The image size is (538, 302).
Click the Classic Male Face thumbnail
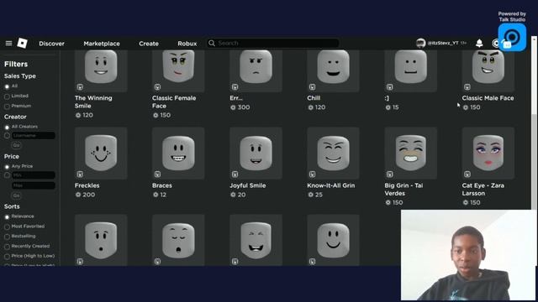(488, 70)
